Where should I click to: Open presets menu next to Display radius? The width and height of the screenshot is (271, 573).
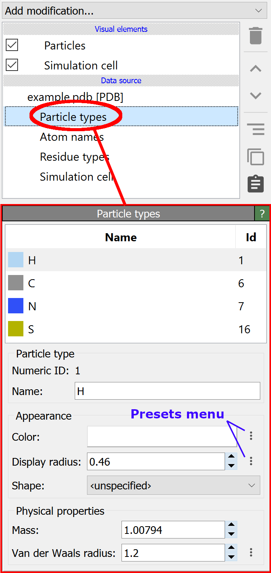251,461
